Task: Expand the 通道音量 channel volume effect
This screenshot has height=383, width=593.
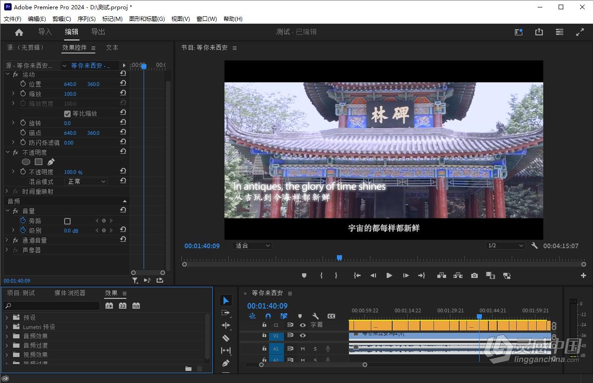Action: tap(7, 240)
